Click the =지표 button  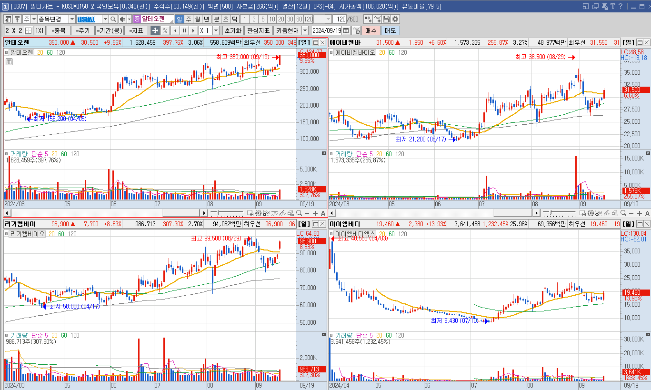click(136, 30)
